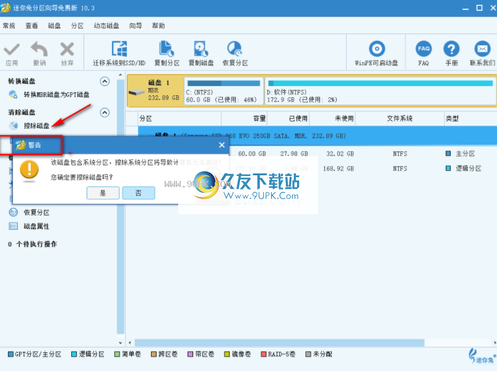Click the convert MBR to GPT icon
Viewport: 497px width, 371px height.
pos(14,95)
